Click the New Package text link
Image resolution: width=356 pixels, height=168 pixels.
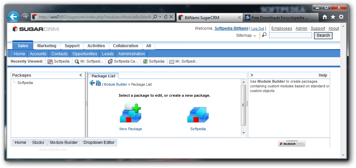point(131,129)
